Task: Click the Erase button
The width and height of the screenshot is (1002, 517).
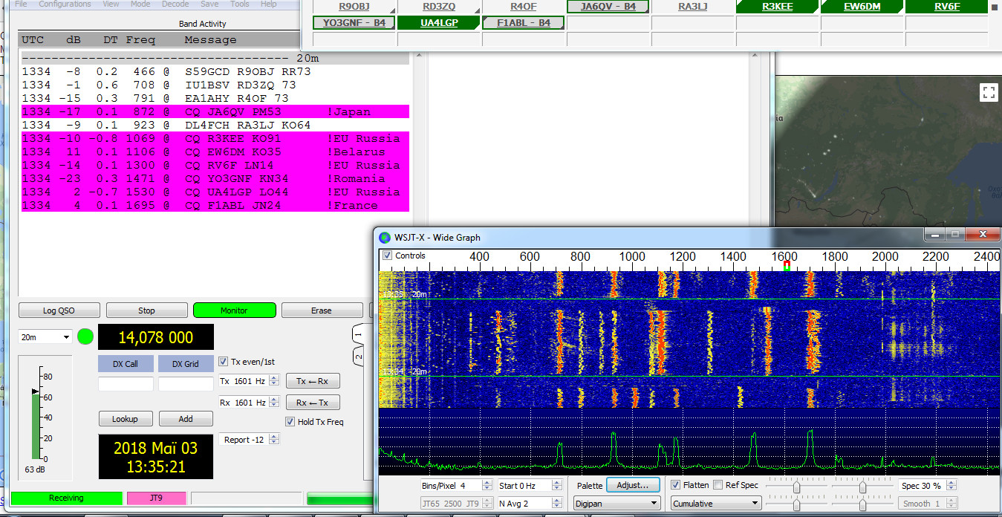Action: coord(322,310)
